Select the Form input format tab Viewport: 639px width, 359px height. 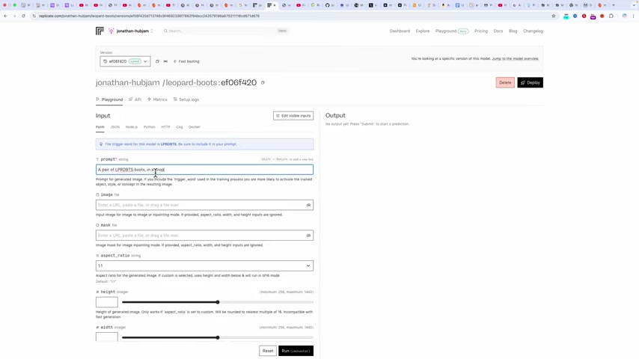click(100, 127)
